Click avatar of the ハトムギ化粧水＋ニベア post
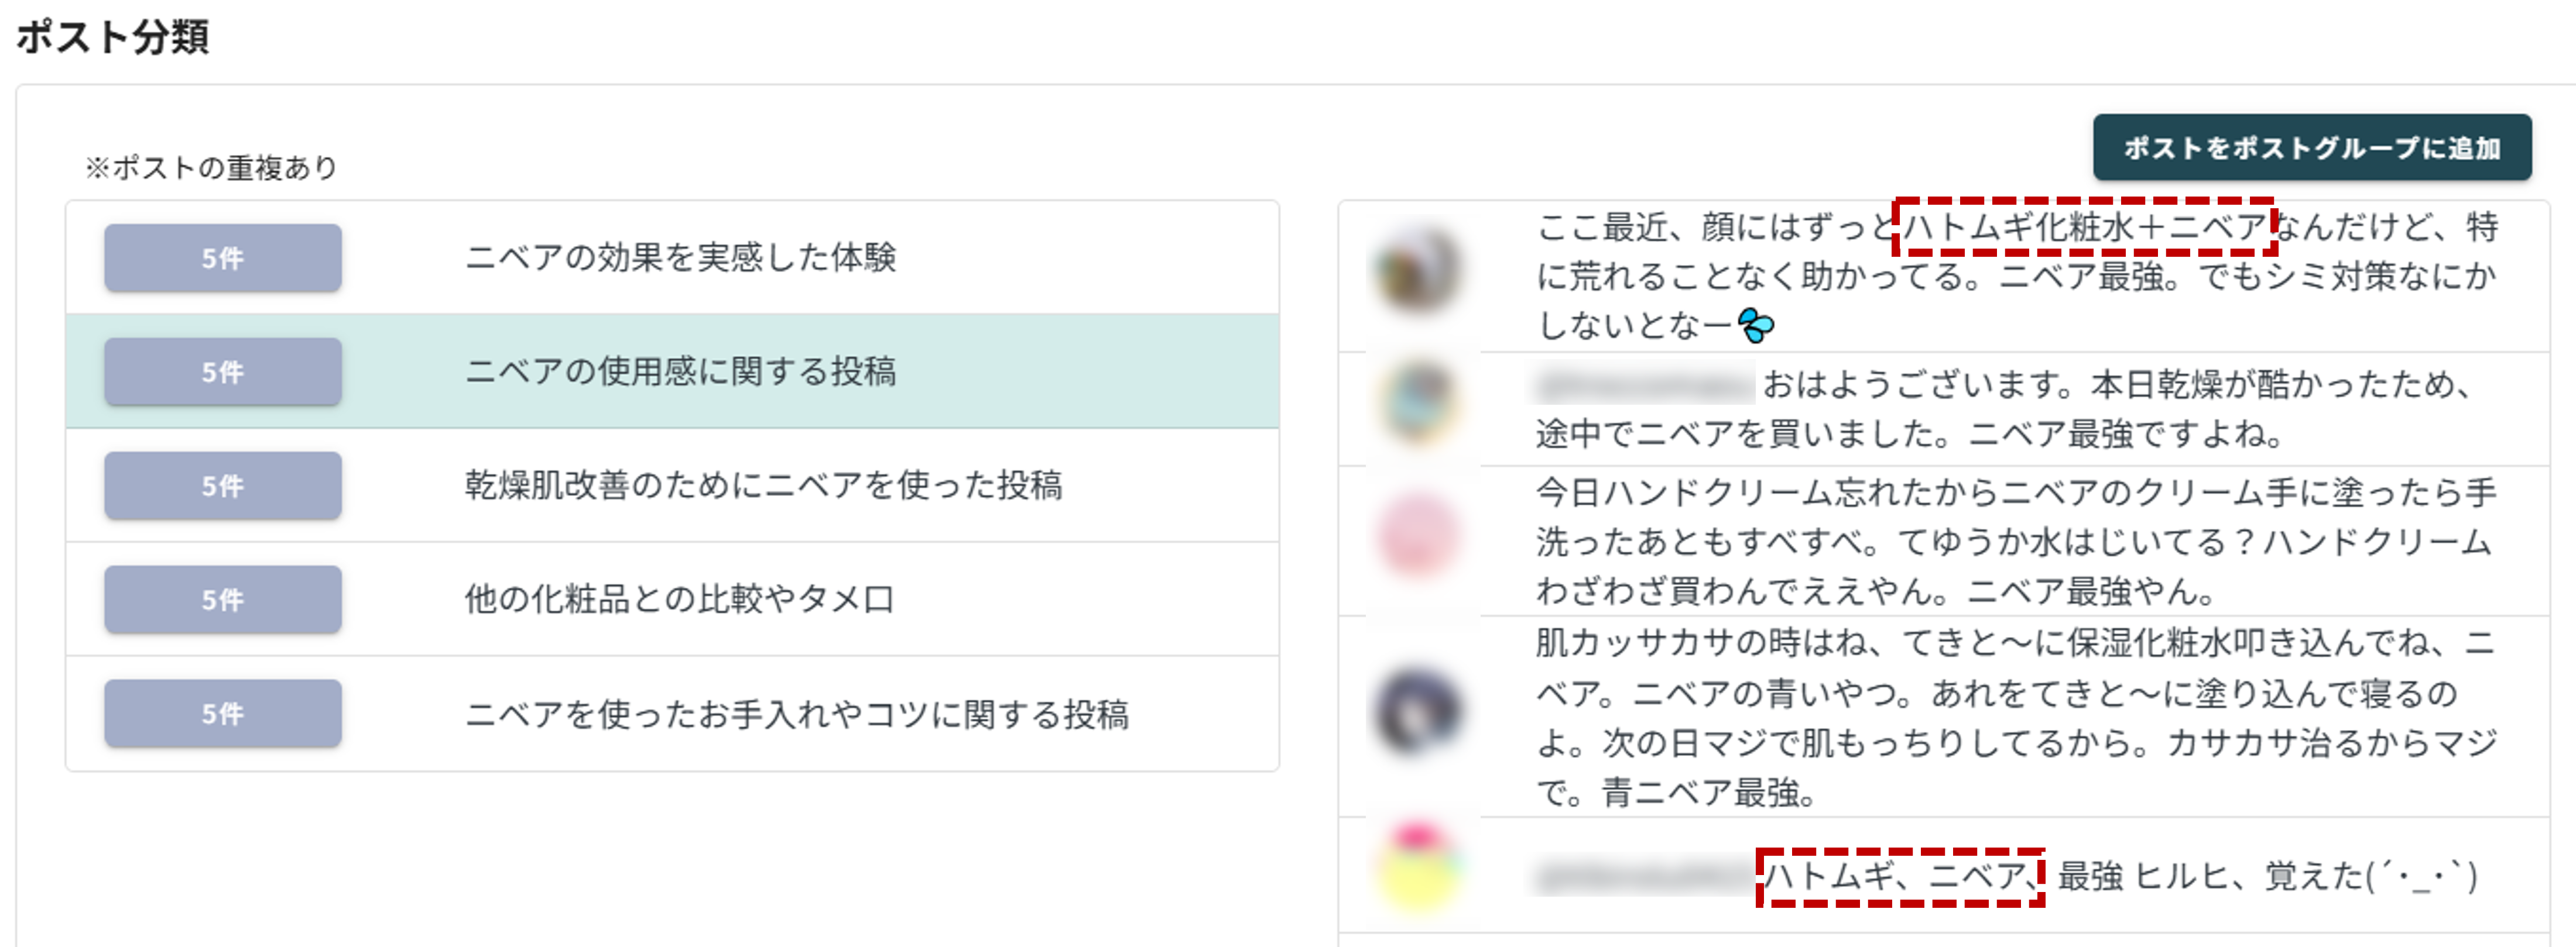Viewport: 2576px width, 947px height. tap(1417, 270)
